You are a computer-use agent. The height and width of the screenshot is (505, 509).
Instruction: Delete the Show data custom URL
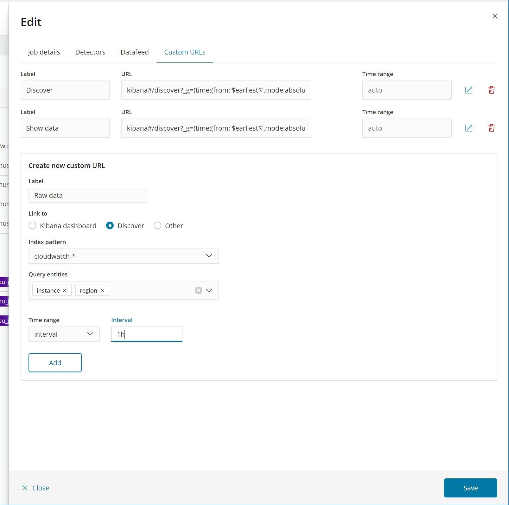492,128
